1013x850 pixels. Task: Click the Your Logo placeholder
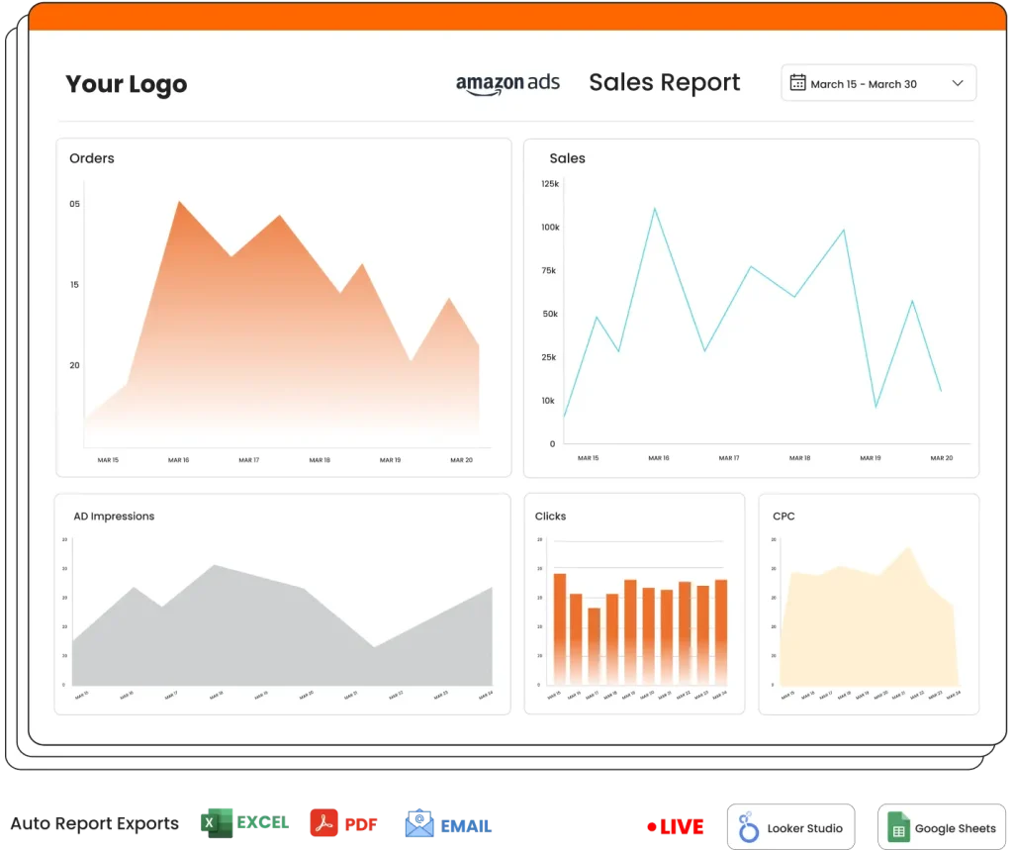(x=126, y=84)
